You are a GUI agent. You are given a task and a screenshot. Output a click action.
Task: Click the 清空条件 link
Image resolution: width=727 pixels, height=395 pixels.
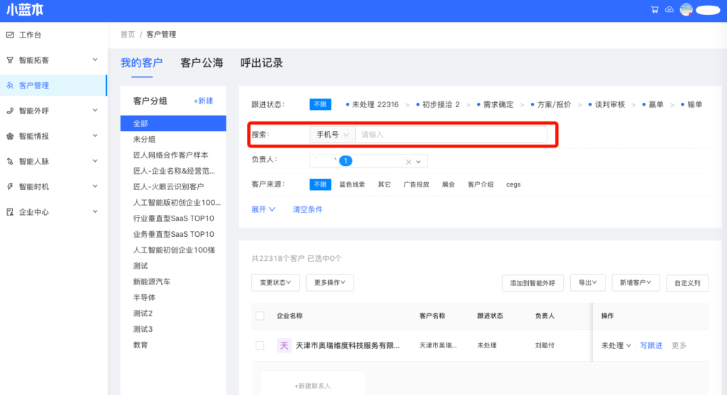[307, 210]
